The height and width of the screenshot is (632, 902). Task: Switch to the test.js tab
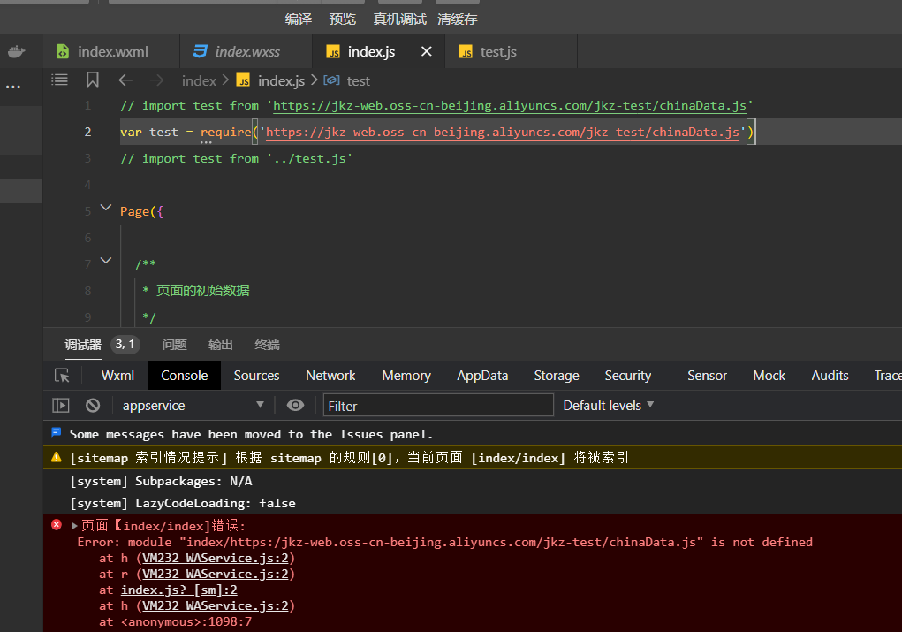coord(511,52)
